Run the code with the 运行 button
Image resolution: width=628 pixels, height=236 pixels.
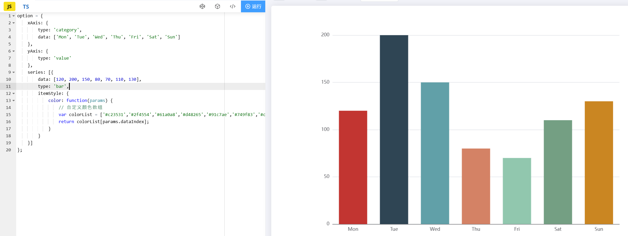[x=253, y=6]
